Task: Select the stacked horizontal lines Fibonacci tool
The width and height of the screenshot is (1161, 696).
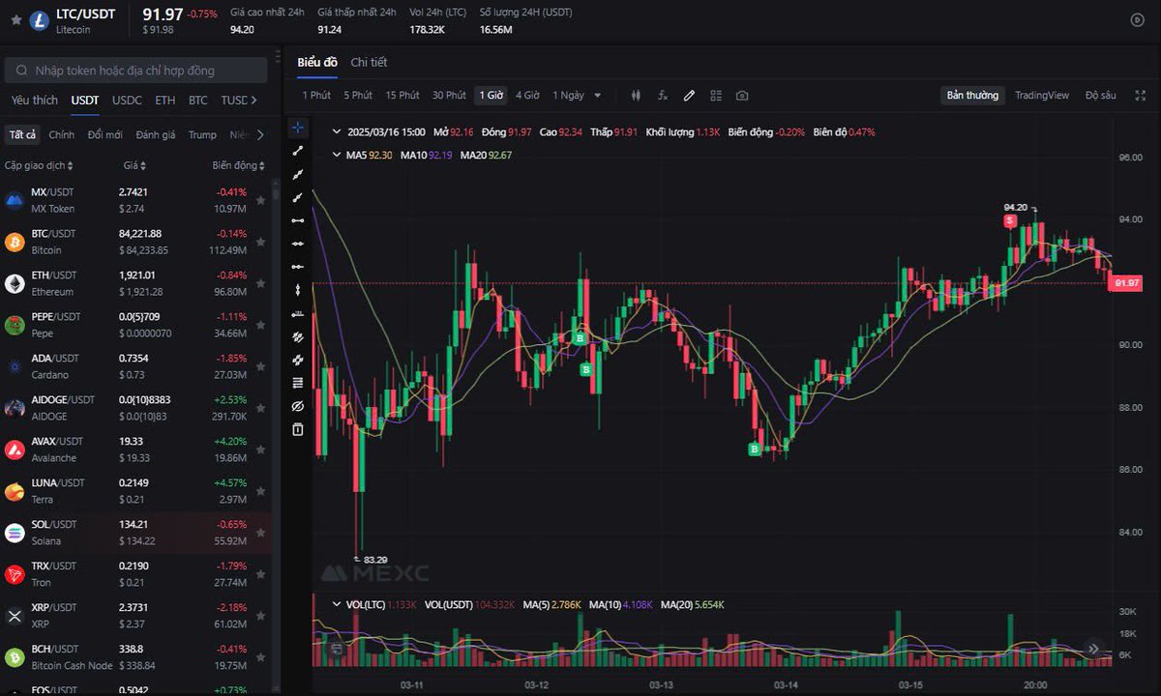Action: click(x=298, y=383)
